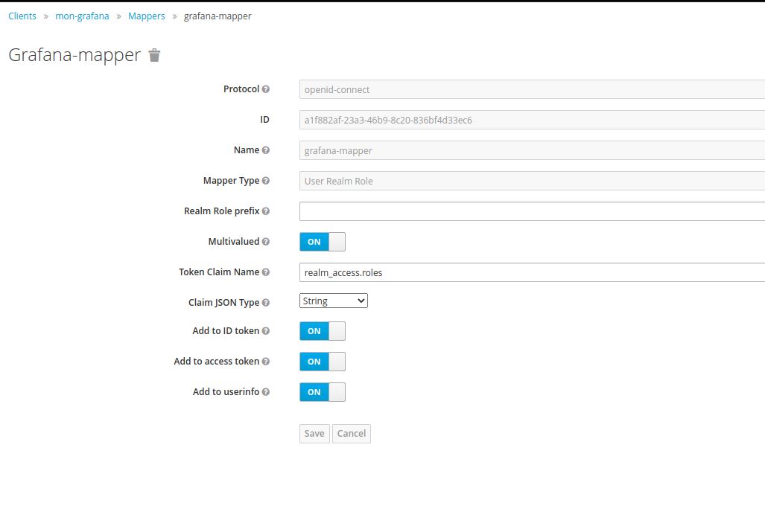Viewport: 765px width, 526px height.
Task: Click the Name field grafana-mapper
Action: point(533,150)
